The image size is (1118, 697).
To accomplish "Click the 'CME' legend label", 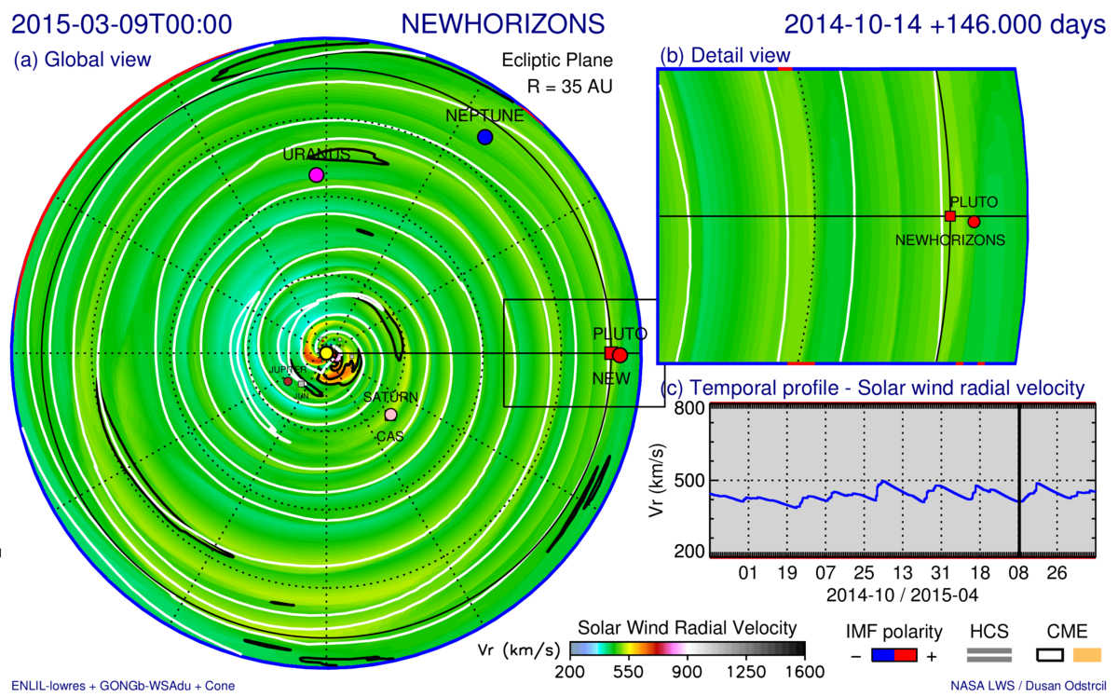I will (1069, 631).
